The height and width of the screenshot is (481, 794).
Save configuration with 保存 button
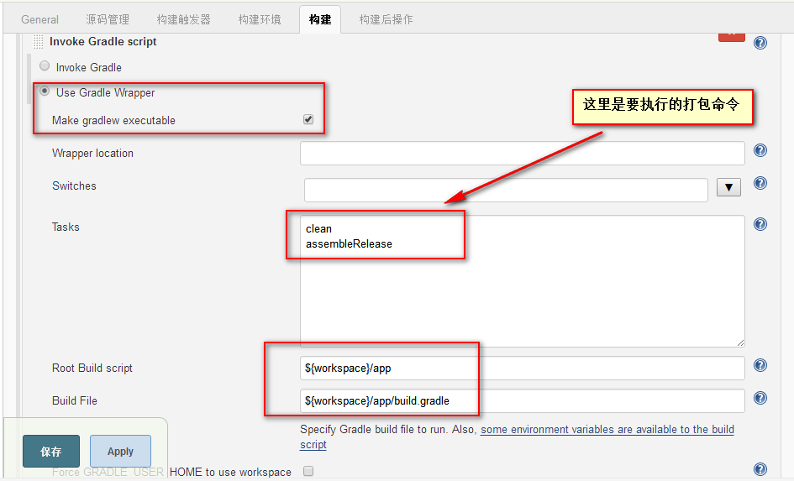tap(51, 451)
